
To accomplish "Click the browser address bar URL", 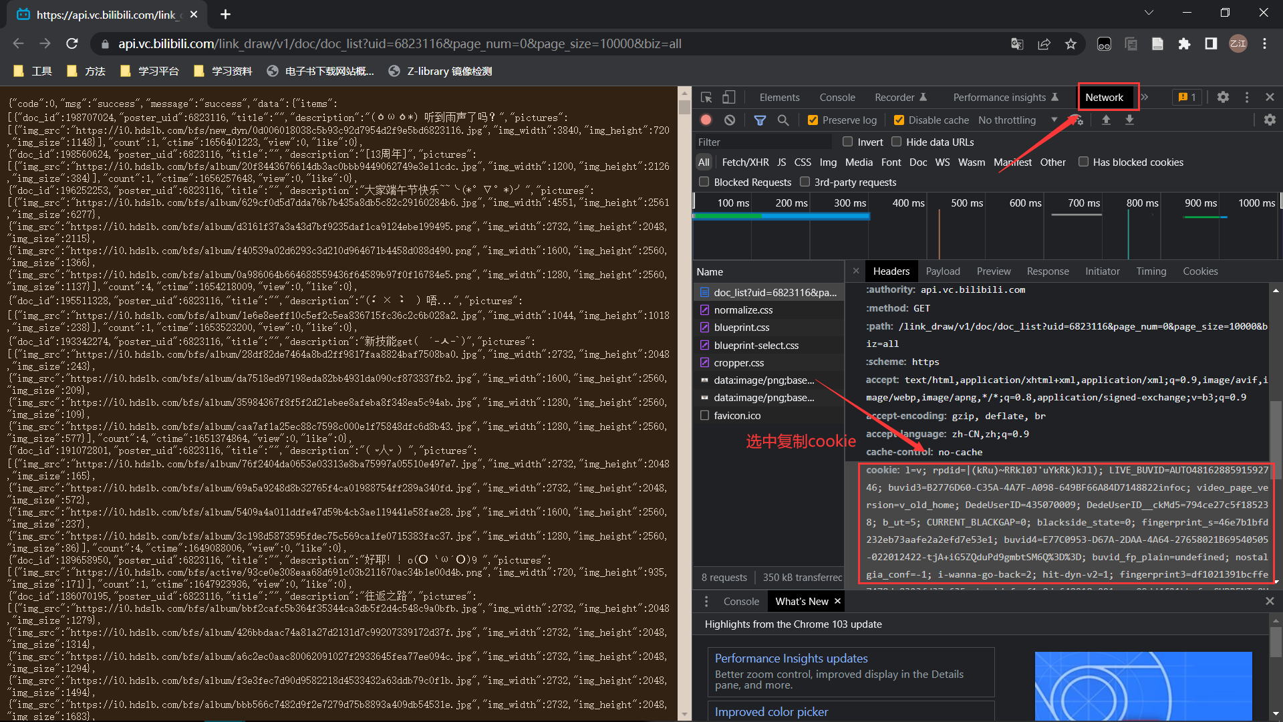I will [400, 44].
